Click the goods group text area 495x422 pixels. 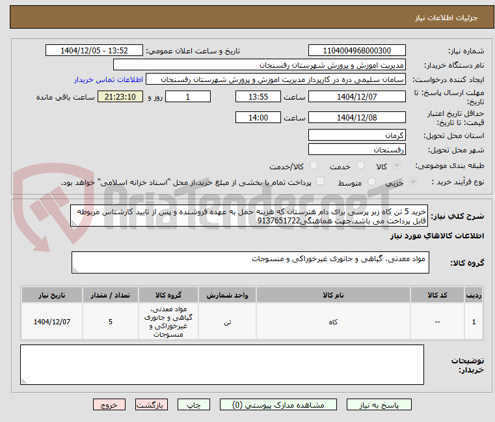pos(250,262)
